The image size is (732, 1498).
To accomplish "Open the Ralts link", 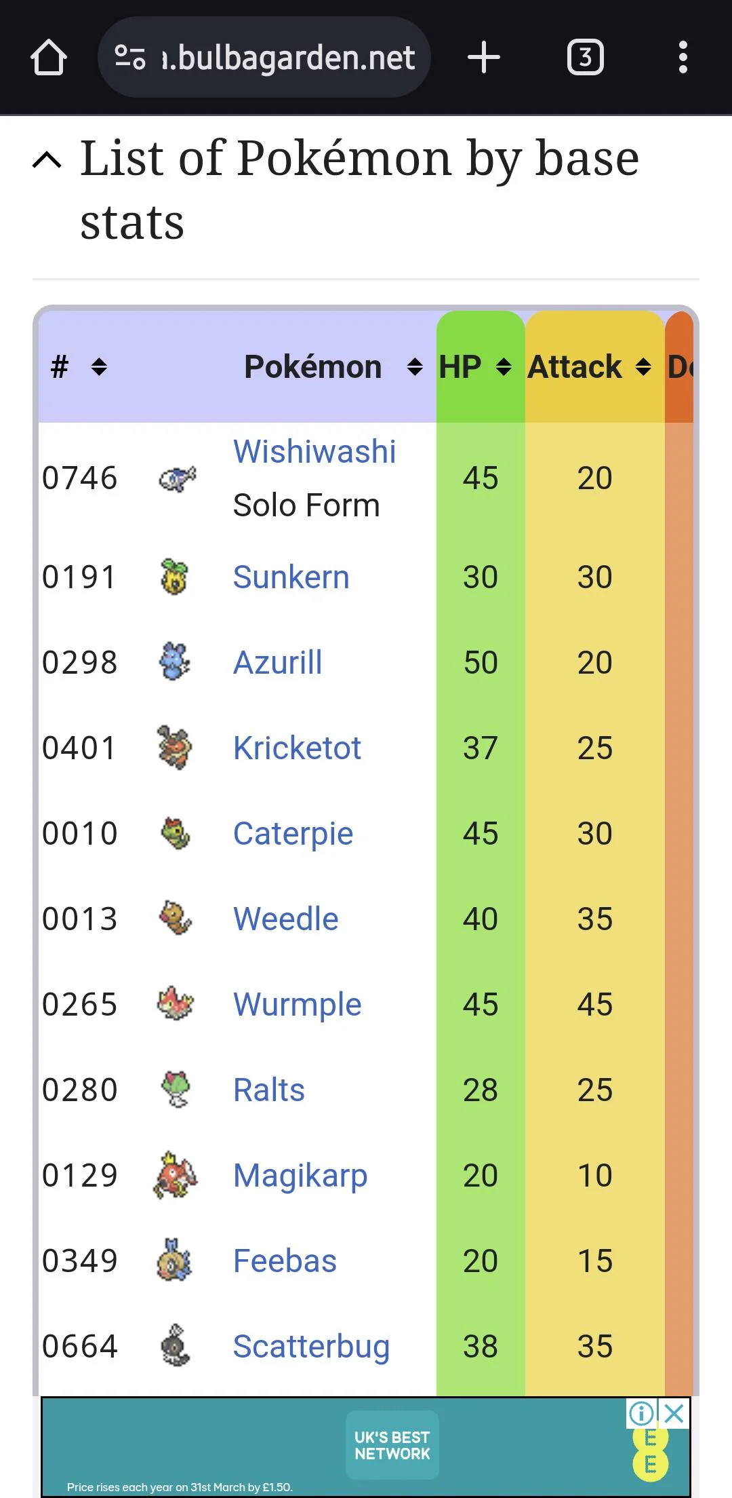I will (x=268, y=1090).
